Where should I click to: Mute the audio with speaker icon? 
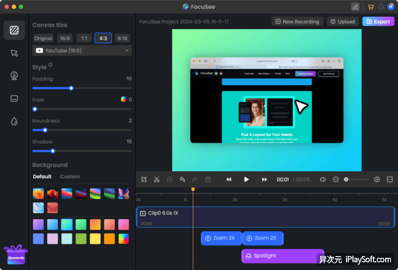point(322,179)
